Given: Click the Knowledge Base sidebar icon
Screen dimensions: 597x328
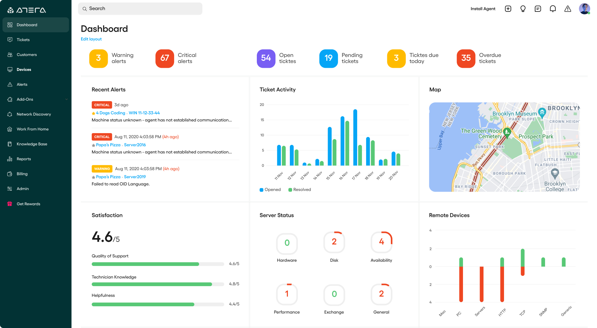Looking at the screenshot, I should (x=10, y=144).
